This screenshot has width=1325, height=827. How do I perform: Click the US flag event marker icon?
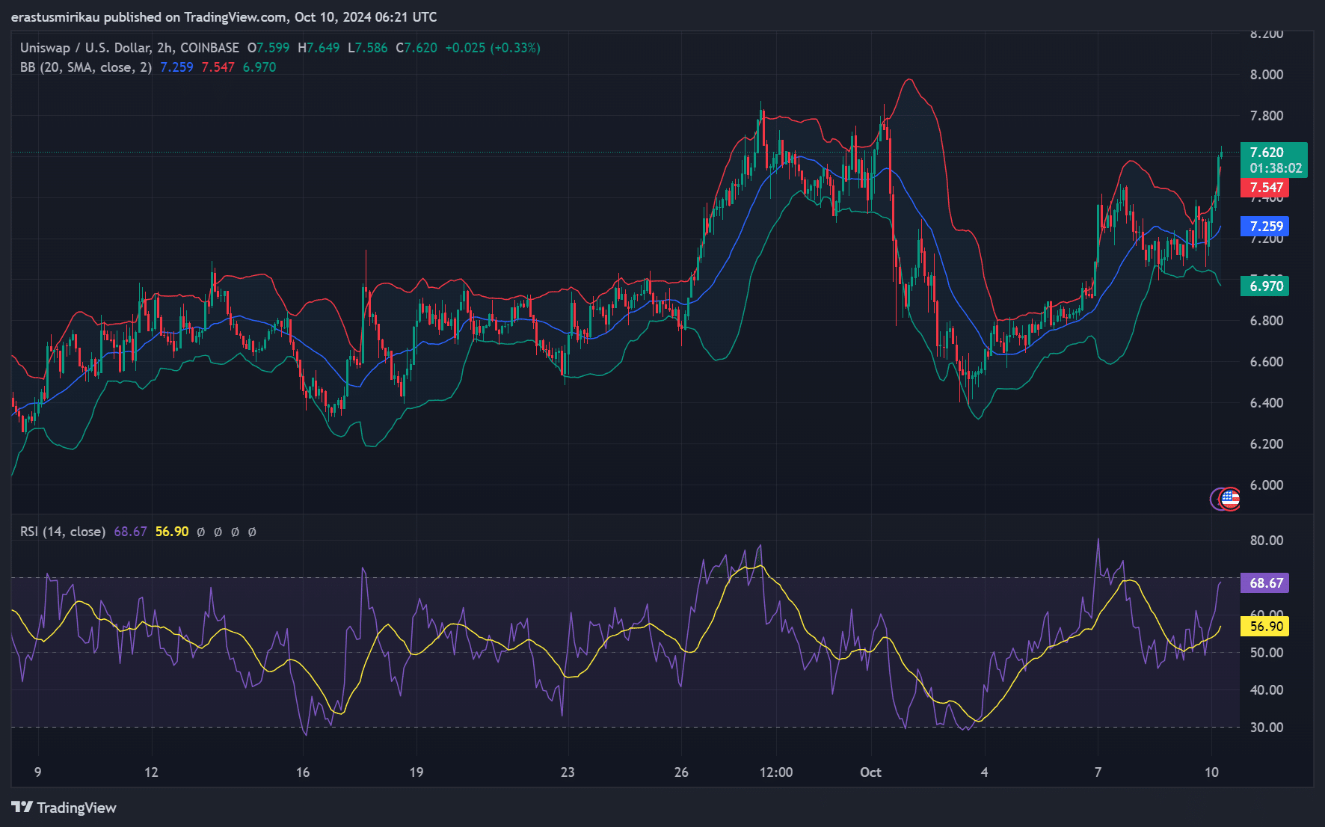click(1230, 499)
